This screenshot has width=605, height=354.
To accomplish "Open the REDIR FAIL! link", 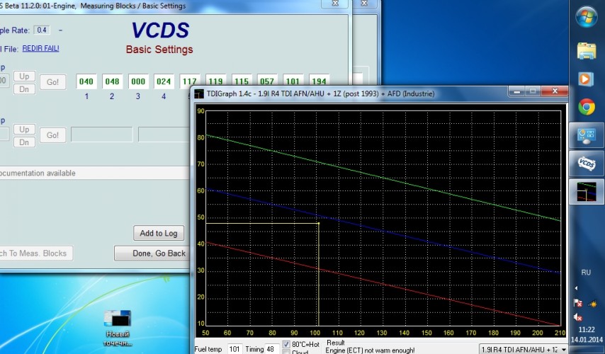I will click(x=42, y=48).
